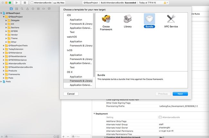Screen dimensions: 209x138
Task: Add file with navigator bottom plus icon
Action: point(2,136)
